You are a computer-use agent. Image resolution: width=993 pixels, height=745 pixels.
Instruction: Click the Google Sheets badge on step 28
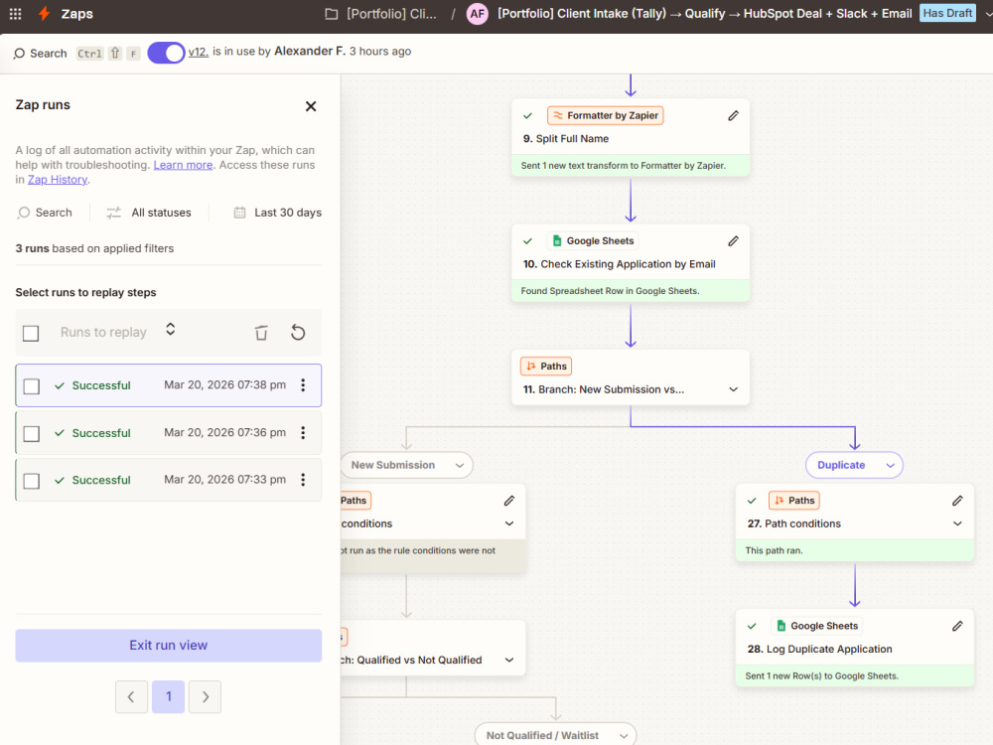pyautogui.click(x=817, y=626)
